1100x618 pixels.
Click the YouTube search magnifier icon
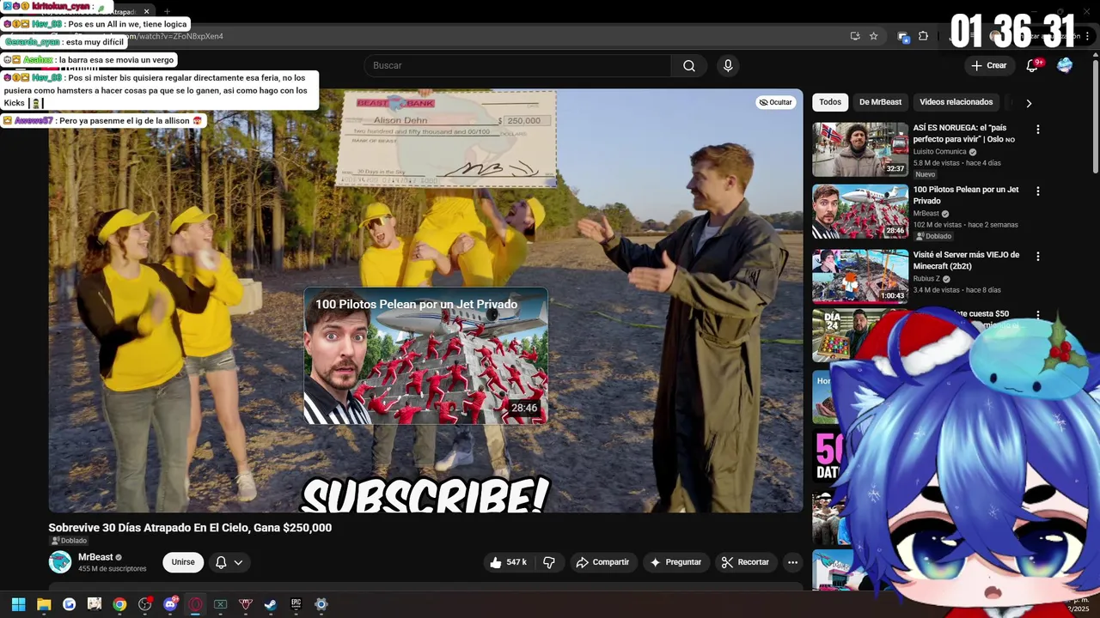689,66
